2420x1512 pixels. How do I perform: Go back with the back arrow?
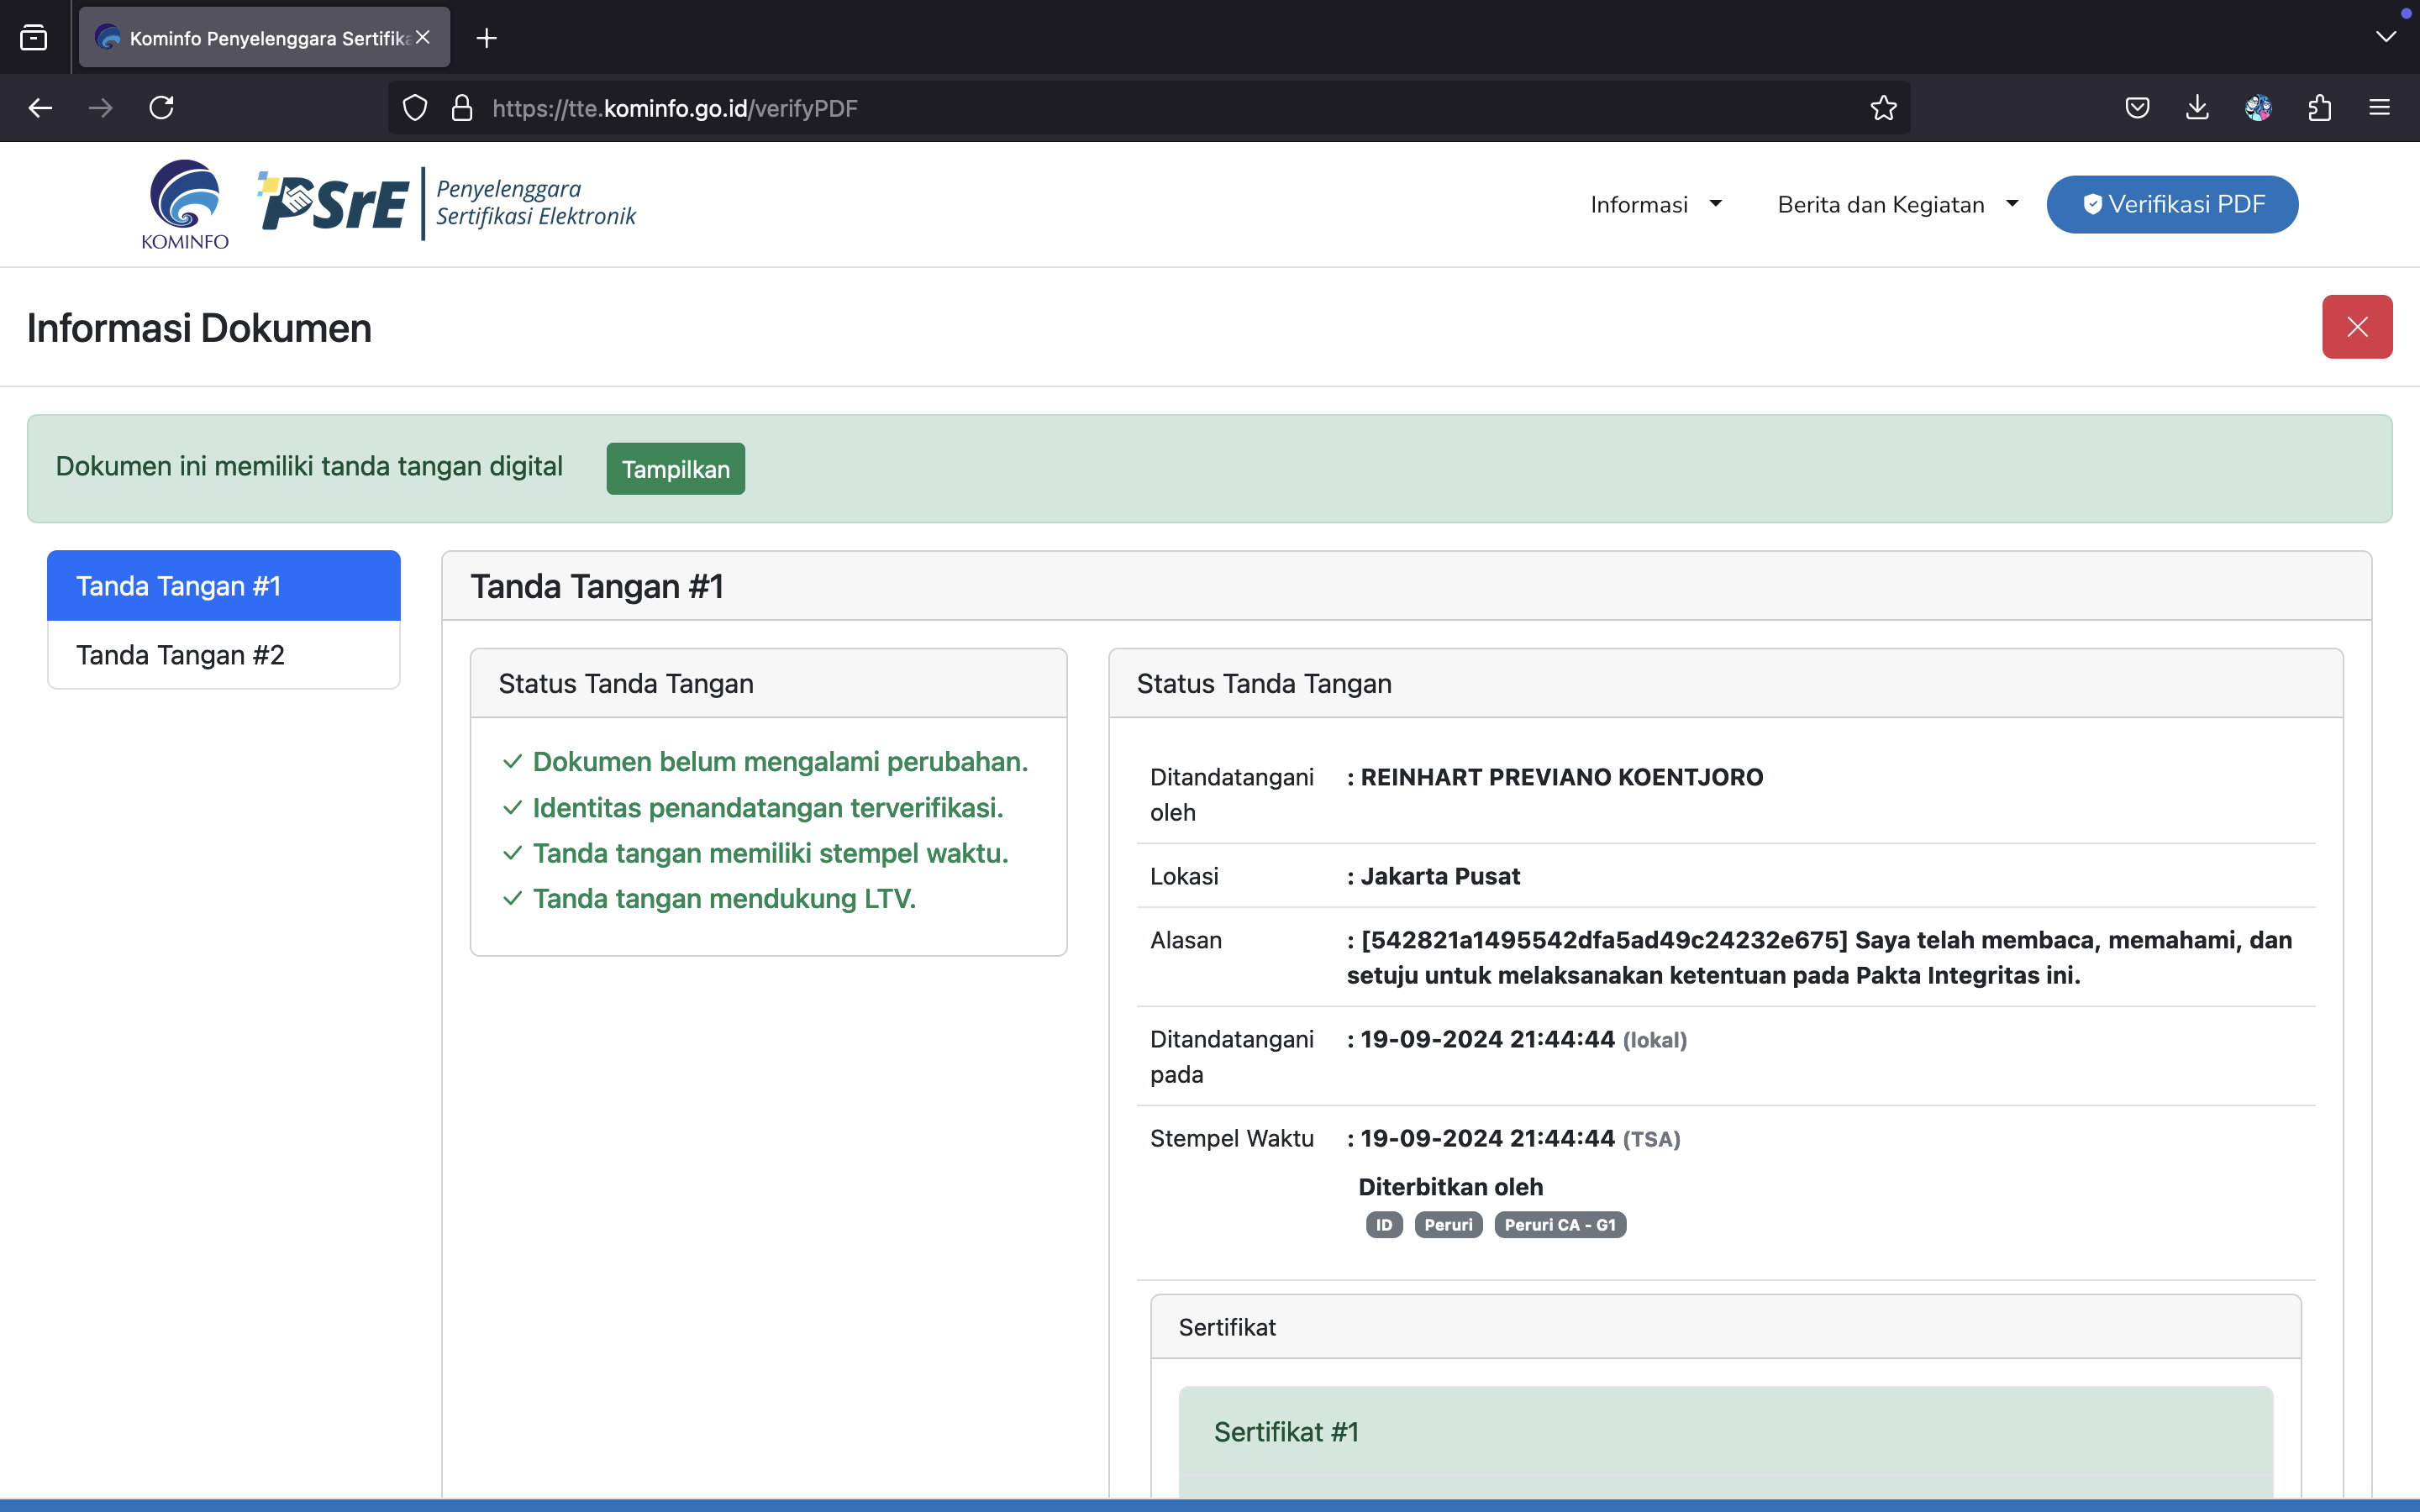(40, 108)
